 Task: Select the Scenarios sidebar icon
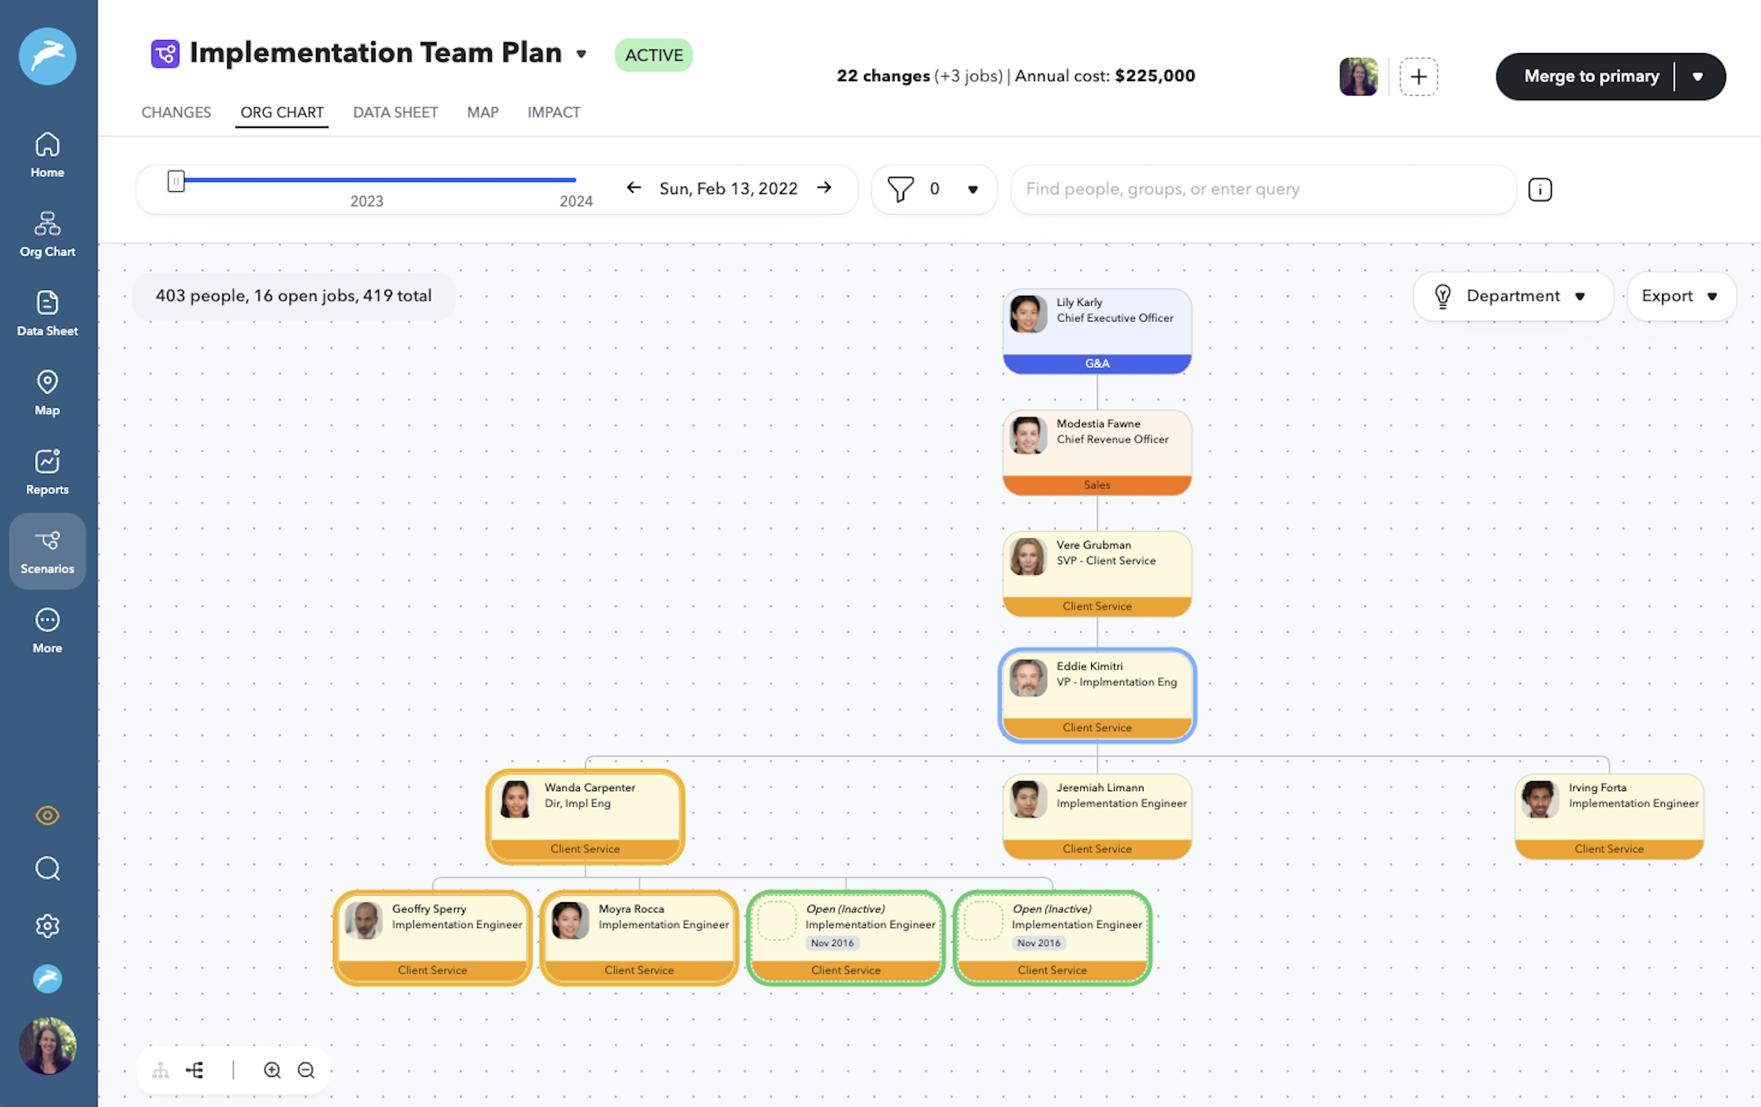point(47,549)
